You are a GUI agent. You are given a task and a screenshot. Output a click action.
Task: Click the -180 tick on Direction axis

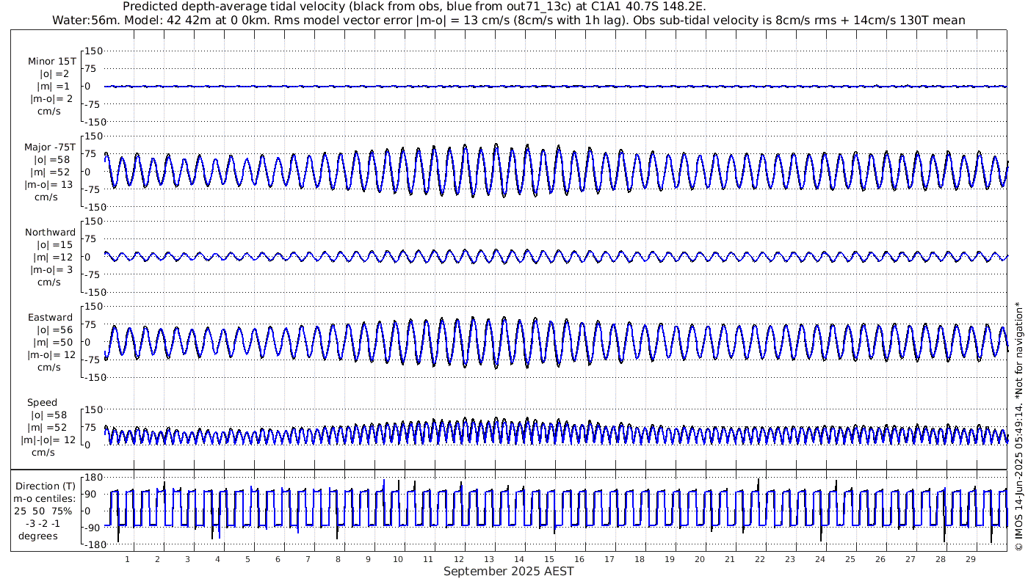90,545
